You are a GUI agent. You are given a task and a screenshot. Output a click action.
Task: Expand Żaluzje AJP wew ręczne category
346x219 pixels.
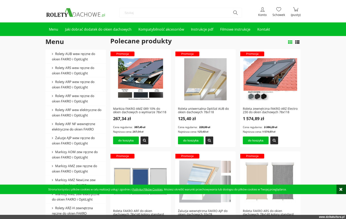pyautogui.click(x=76, y=141)
